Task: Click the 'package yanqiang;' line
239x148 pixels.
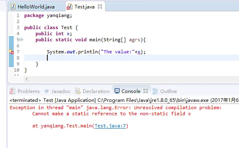Action: point(48,15)
